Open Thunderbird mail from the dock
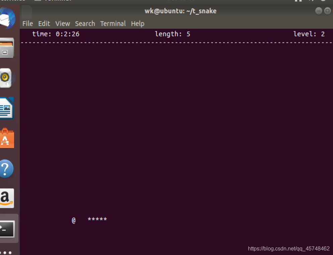The height and width of the screenshot is (255, 333). pyautogui.click(x=7, y=18)
